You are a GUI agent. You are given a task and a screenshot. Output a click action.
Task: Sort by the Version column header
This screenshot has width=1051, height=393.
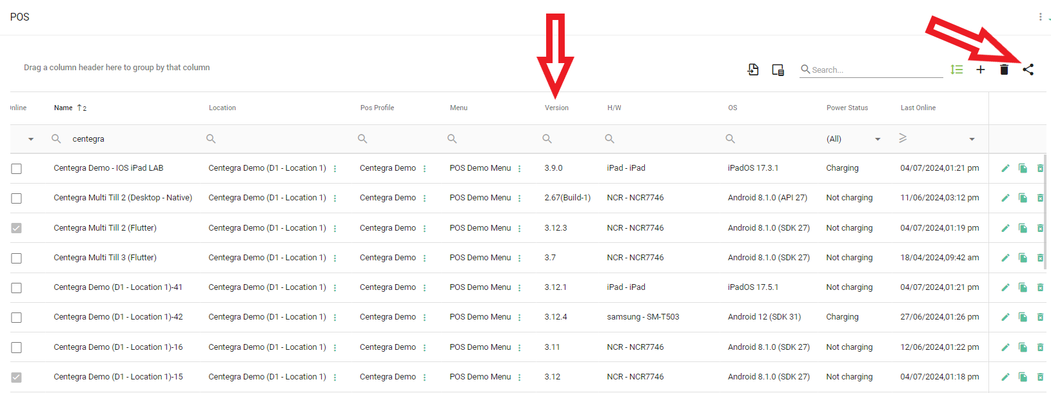[556, 108]
